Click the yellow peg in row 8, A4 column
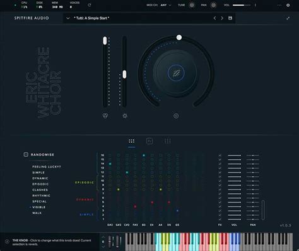Screen dimensions: 299x251 click(161, 189)
